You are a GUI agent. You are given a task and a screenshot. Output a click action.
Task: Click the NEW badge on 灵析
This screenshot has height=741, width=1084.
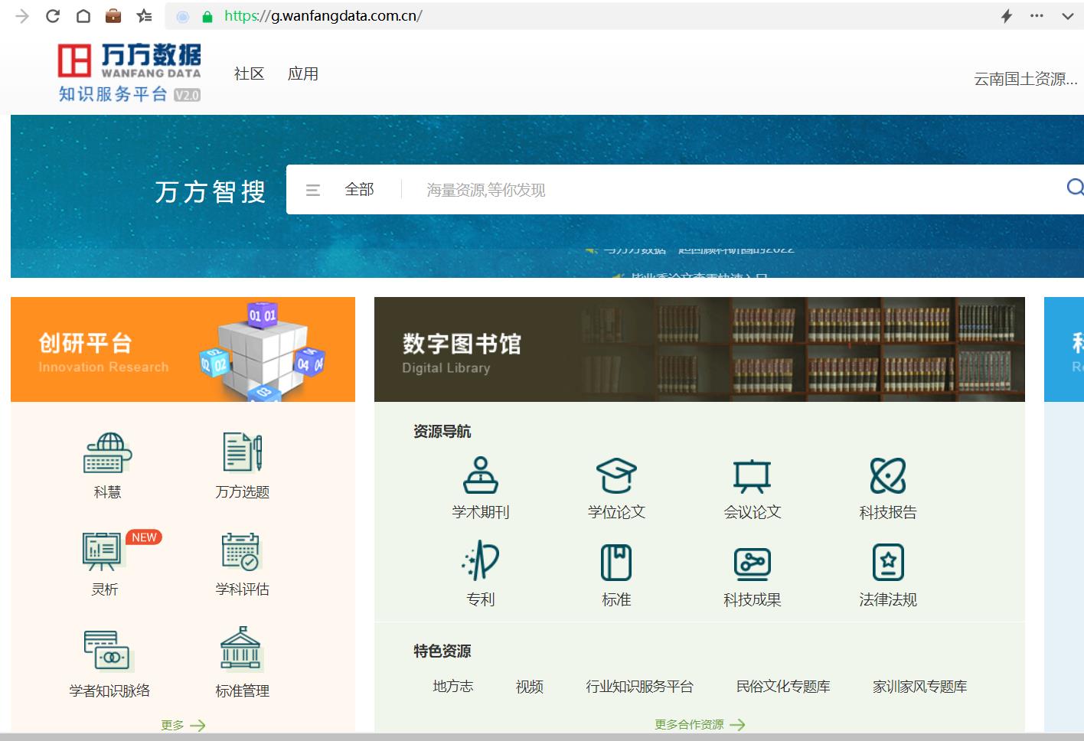point(144,537)
